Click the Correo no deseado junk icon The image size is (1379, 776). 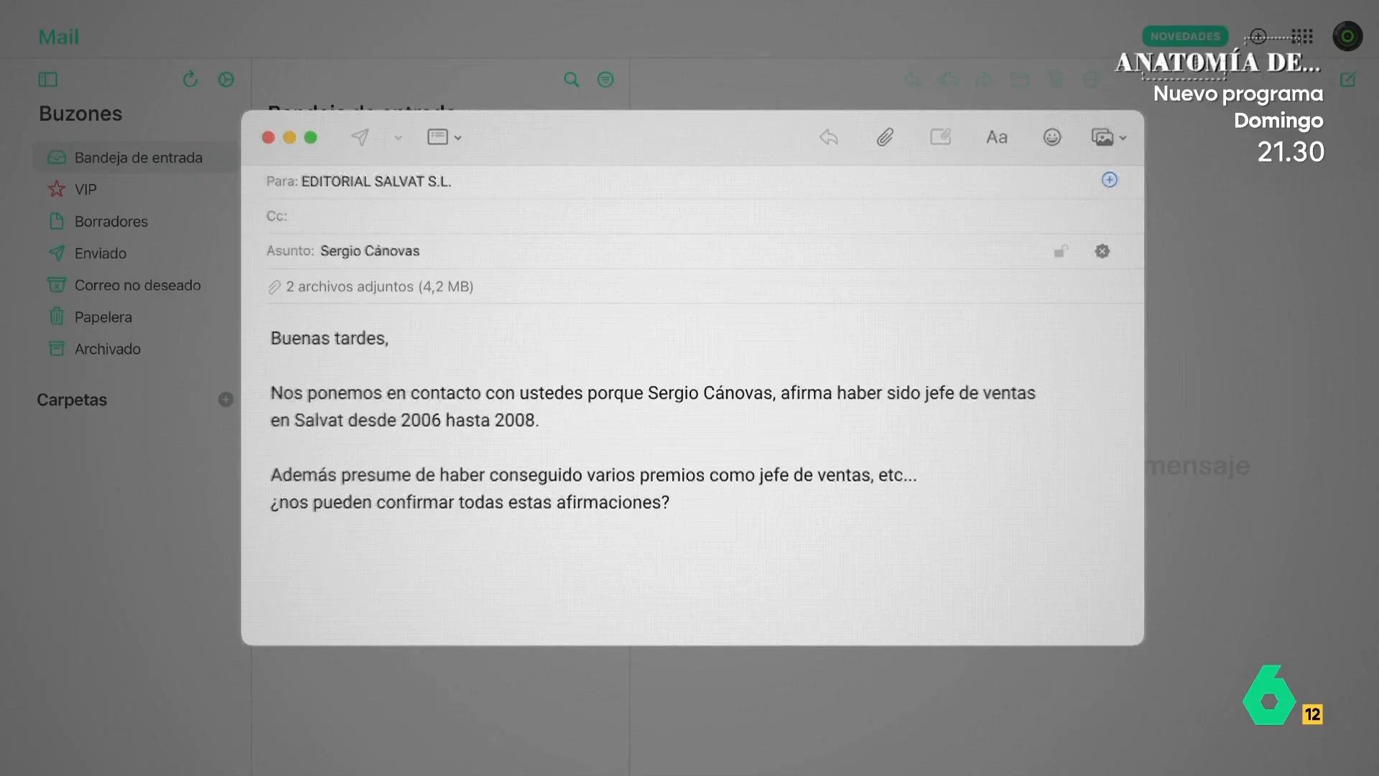57,285
